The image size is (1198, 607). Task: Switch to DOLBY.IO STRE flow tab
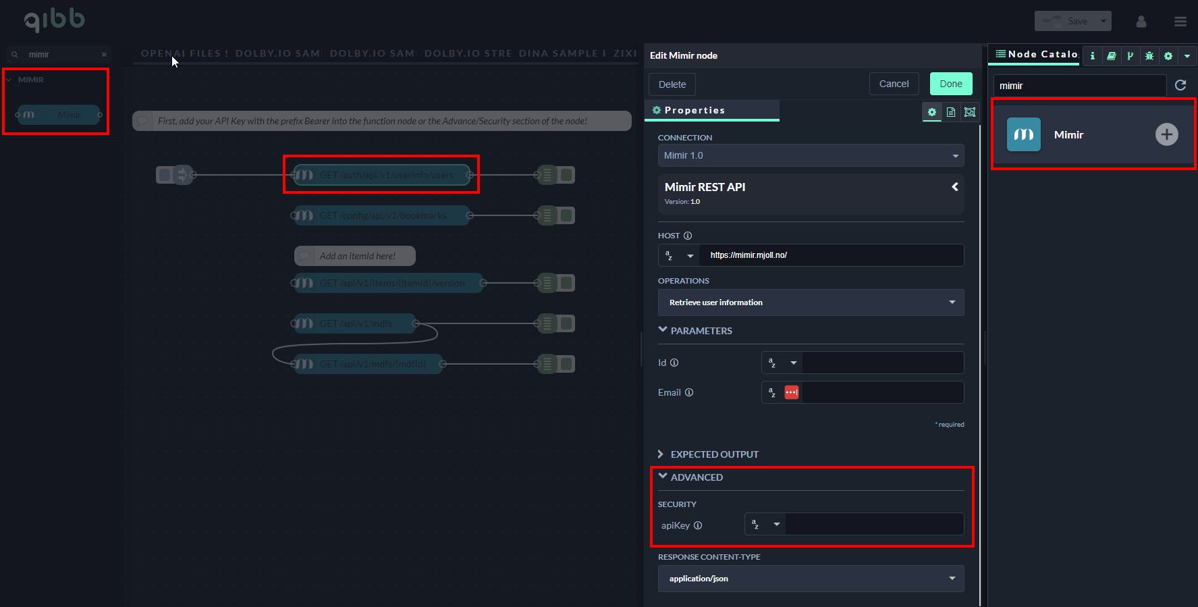coord(468,53)
